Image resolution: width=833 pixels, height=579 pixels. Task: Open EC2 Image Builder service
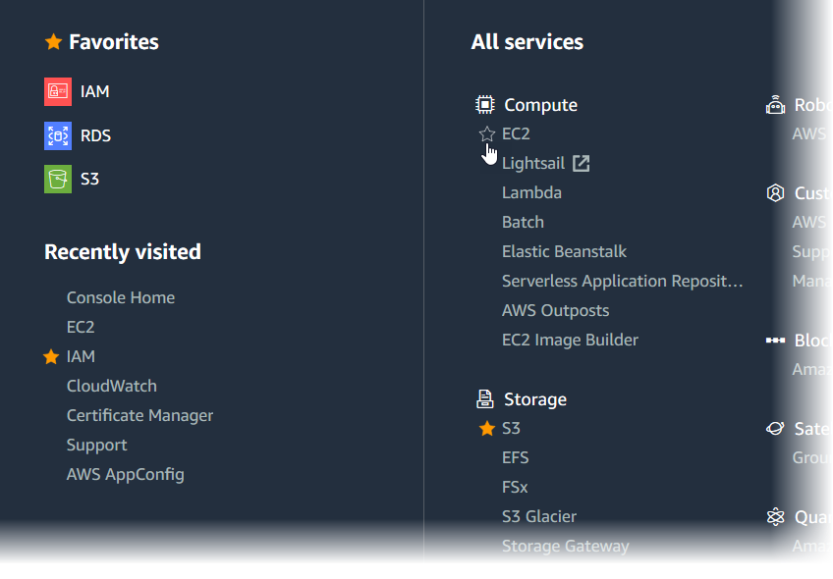click(x=570, y=341)
